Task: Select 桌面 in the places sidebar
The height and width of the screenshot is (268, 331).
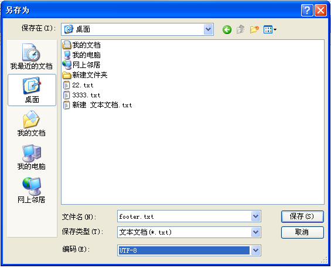Action: pos(32,90)
